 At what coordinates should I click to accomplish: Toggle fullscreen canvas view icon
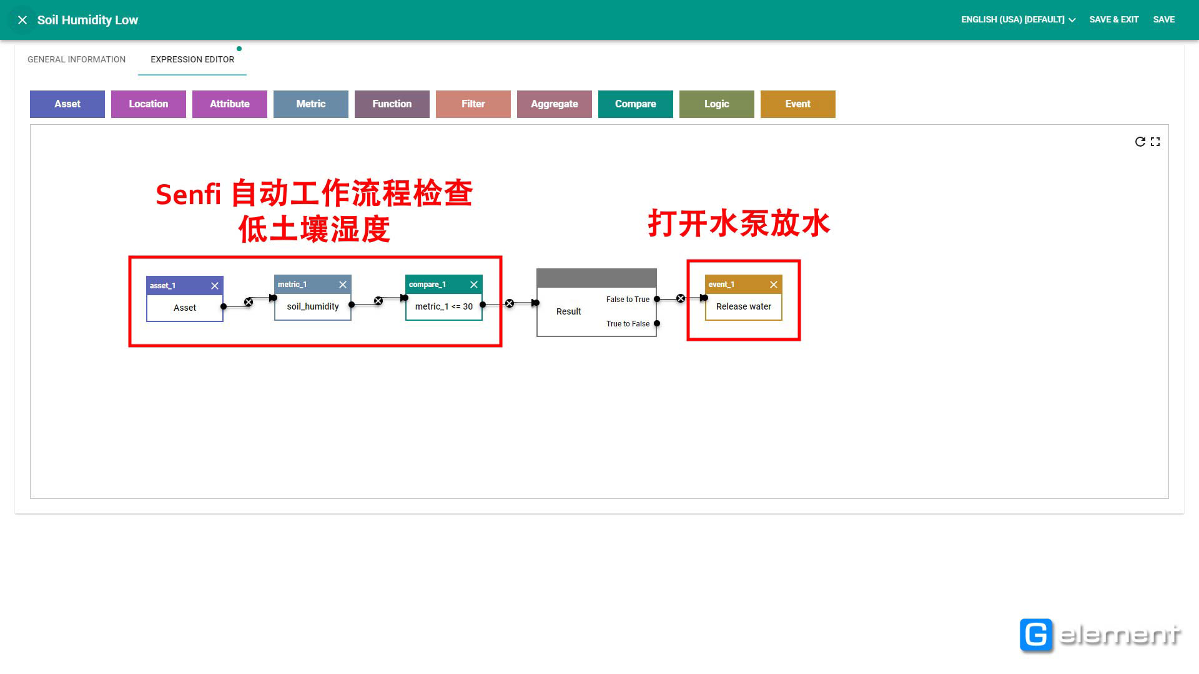[1155, 142]
